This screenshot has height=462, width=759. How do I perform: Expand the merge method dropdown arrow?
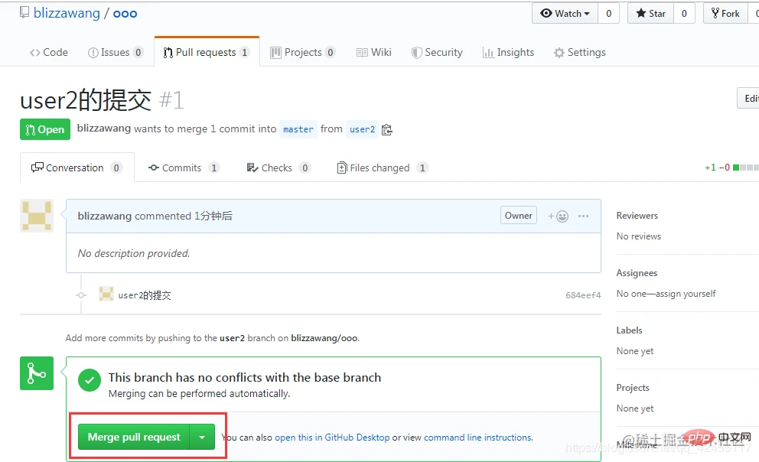[x=202, y=438]
